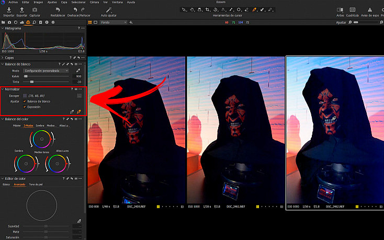The image size is (384, 240).
Task: Click the Tinte slider handle
Action: coord(32,82)
